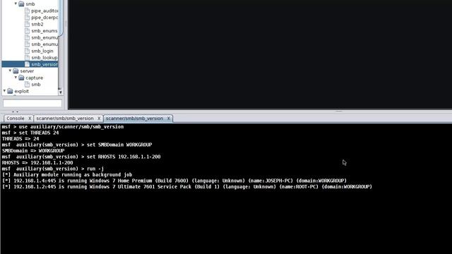Image resolution: width=452 pixels, height=254 pixels.
Task: Collapse the exploit folder node
Action: click(x=4, y=91)
